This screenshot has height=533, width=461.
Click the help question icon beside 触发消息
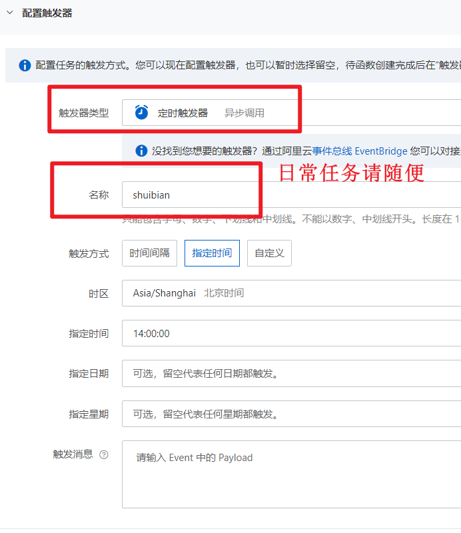[104, 454]
